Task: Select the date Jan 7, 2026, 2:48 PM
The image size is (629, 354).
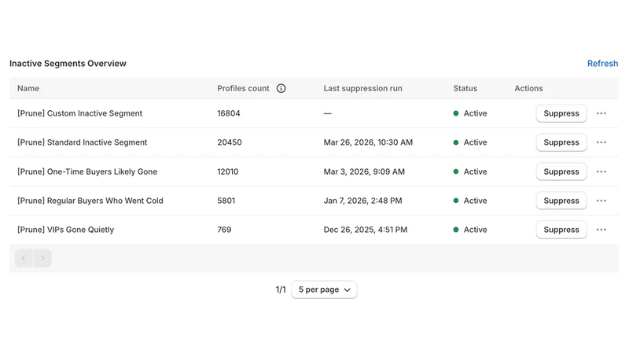Action: [362, 201]
